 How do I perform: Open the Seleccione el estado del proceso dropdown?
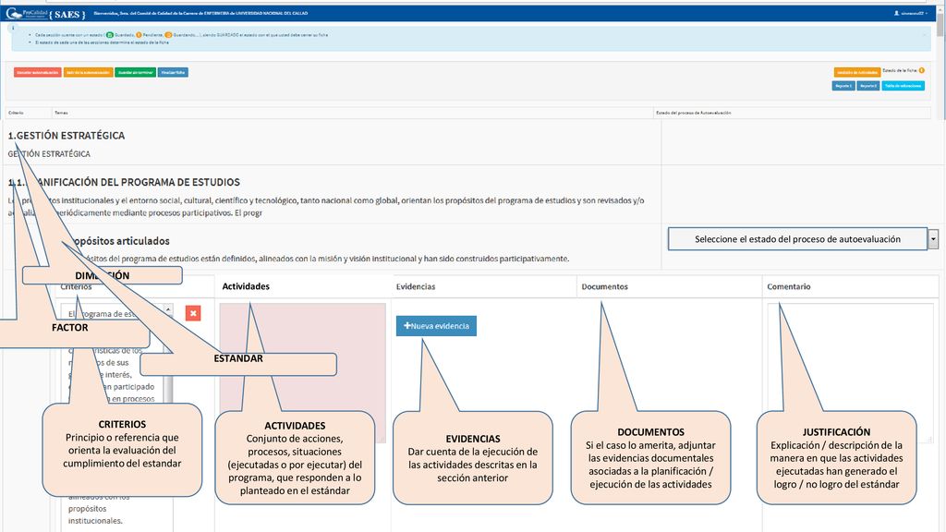(x=803, y=239)
